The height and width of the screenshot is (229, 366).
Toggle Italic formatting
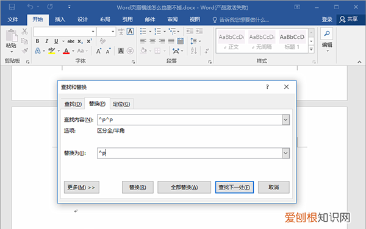tap(47, 41)
